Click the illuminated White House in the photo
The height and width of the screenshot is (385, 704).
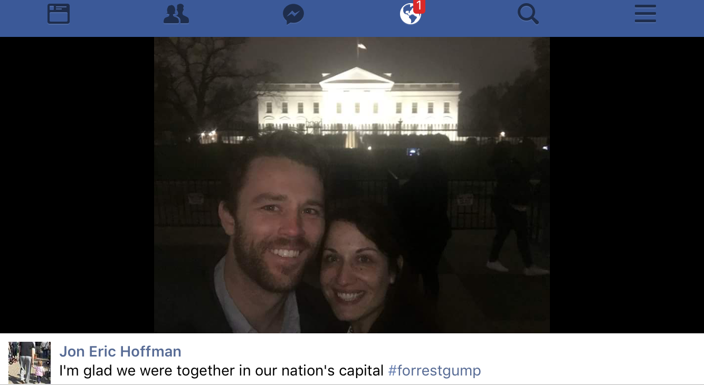(x=359, y=105)
